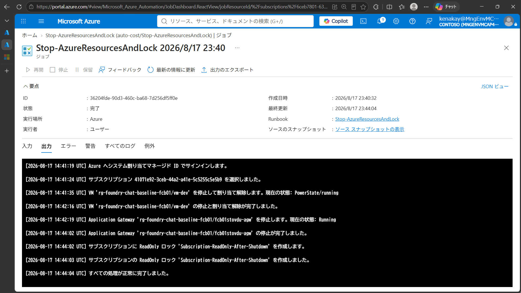This screenshot has height=293, width=521.
Task: Select the first Azure tab in vertical sidebar
Action: pos(7,33)
